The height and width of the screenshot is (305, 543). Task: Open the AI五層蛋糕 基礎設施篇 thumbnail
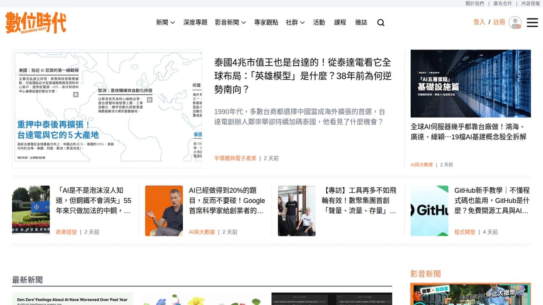tap(470, 83)
